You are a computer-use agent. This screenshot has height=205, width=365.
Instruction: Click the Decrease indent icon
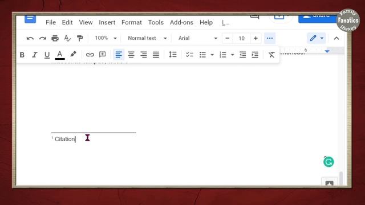tap(243, 55)
